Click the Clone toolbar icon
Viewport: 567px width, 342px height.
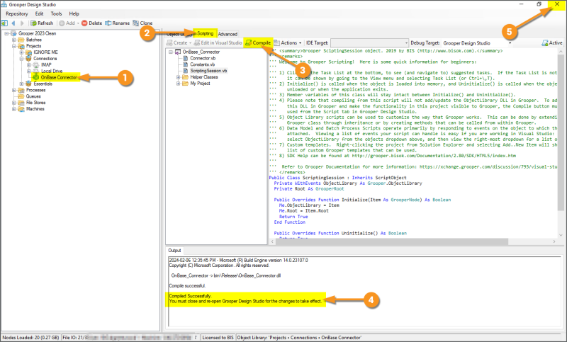pyautogui.click(x=135, y=23)
